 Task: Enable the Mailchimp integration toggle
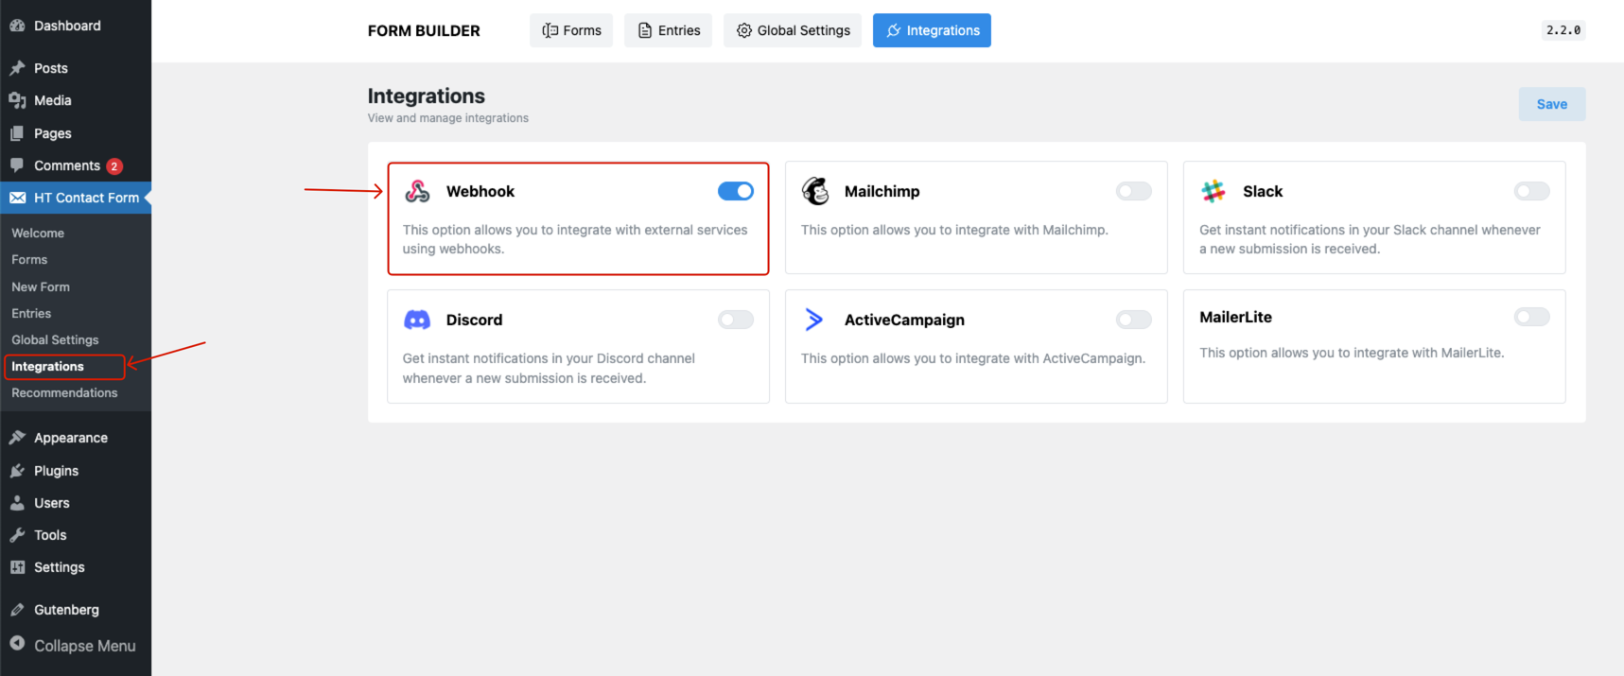tap(1134, 191)
